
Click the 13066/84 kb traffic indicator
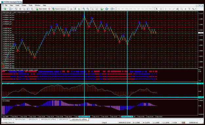[193, 123]
